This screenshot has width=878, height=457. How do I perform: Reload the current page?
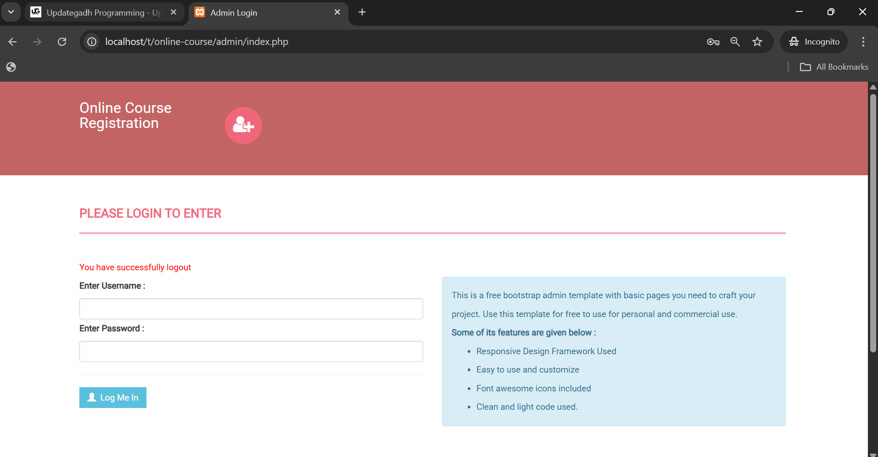(62, 42)
